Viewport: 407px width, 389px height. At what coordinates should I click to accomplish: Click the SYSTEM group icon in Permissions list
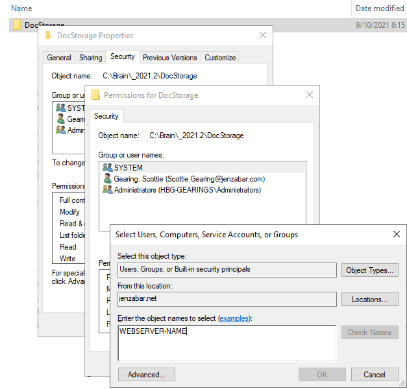[107, 167]
